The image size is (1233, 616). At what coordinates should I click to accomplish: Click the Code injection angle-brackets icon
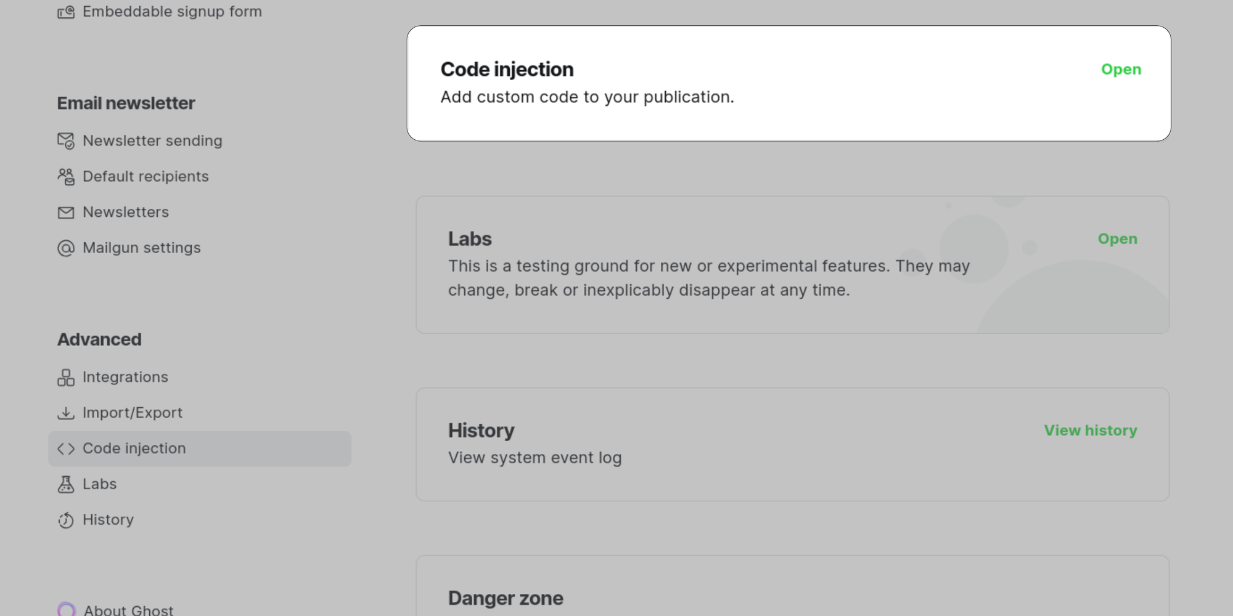click(x=66, y=449)
